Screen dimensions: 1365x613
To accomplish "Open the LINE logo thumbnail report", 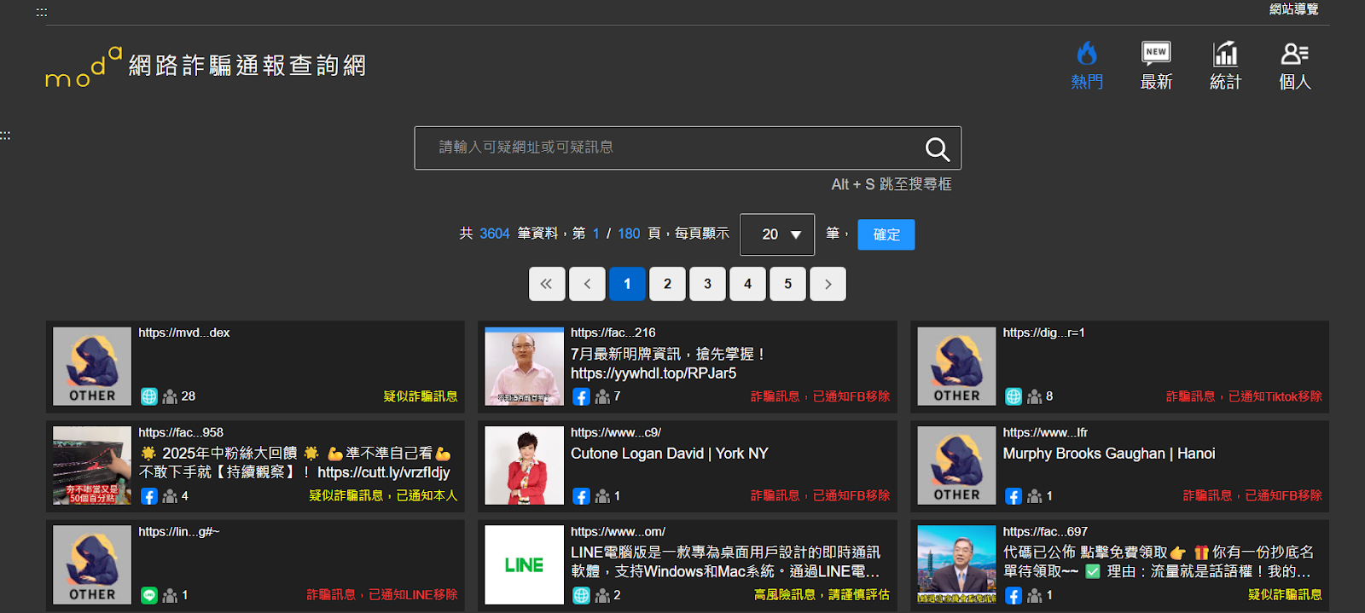I will (524, 564).
